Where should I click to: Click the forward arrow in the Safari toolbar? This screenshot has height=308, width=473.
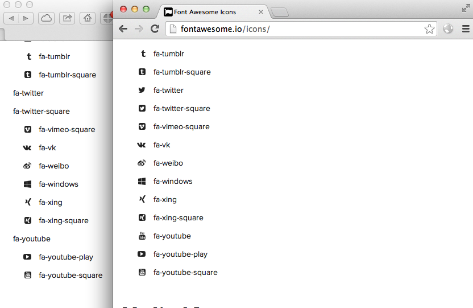[26, 18]
